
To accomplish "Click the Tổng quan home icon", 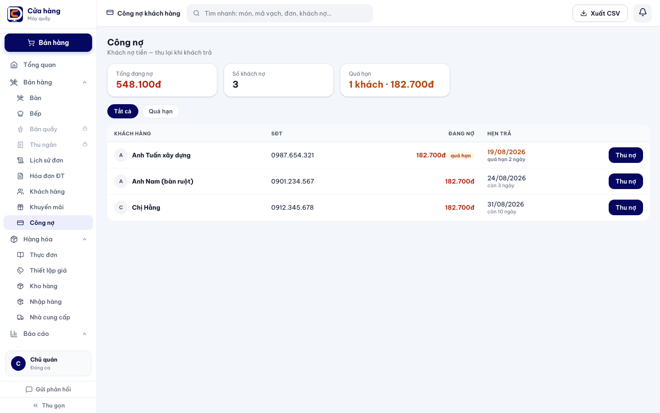I will 14,65.
